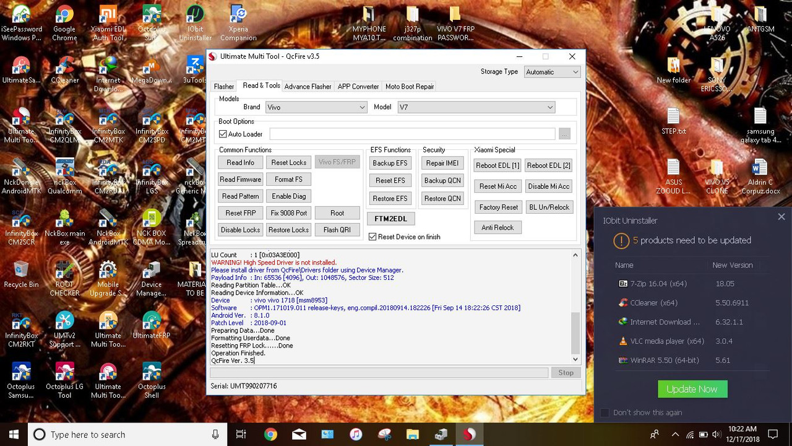This screenshot has height=446, width=792.
Task: Click Disable Locks button
Action: click(240, 229)
